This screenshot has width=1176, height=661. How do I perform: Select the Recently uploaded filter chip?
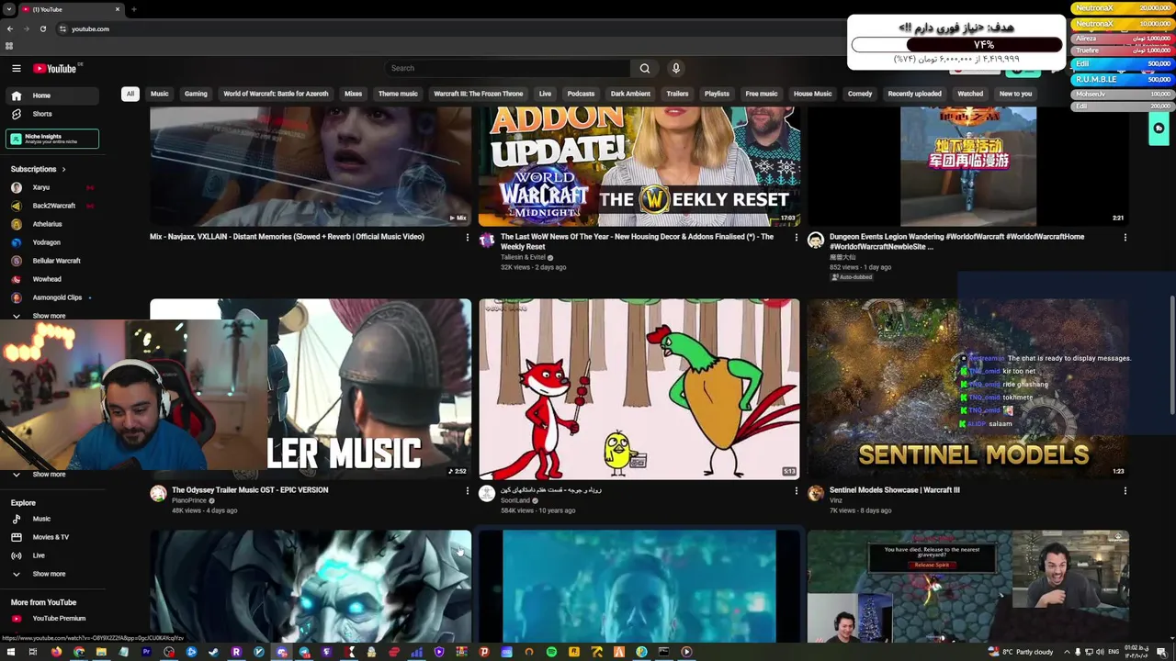tap(914, 94)
